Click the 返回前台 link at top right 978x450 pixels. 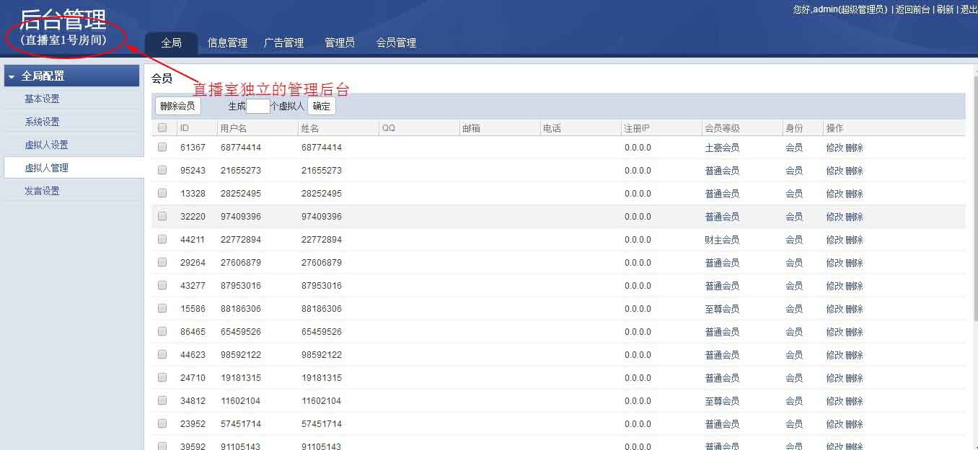click(x=912, y=9)
